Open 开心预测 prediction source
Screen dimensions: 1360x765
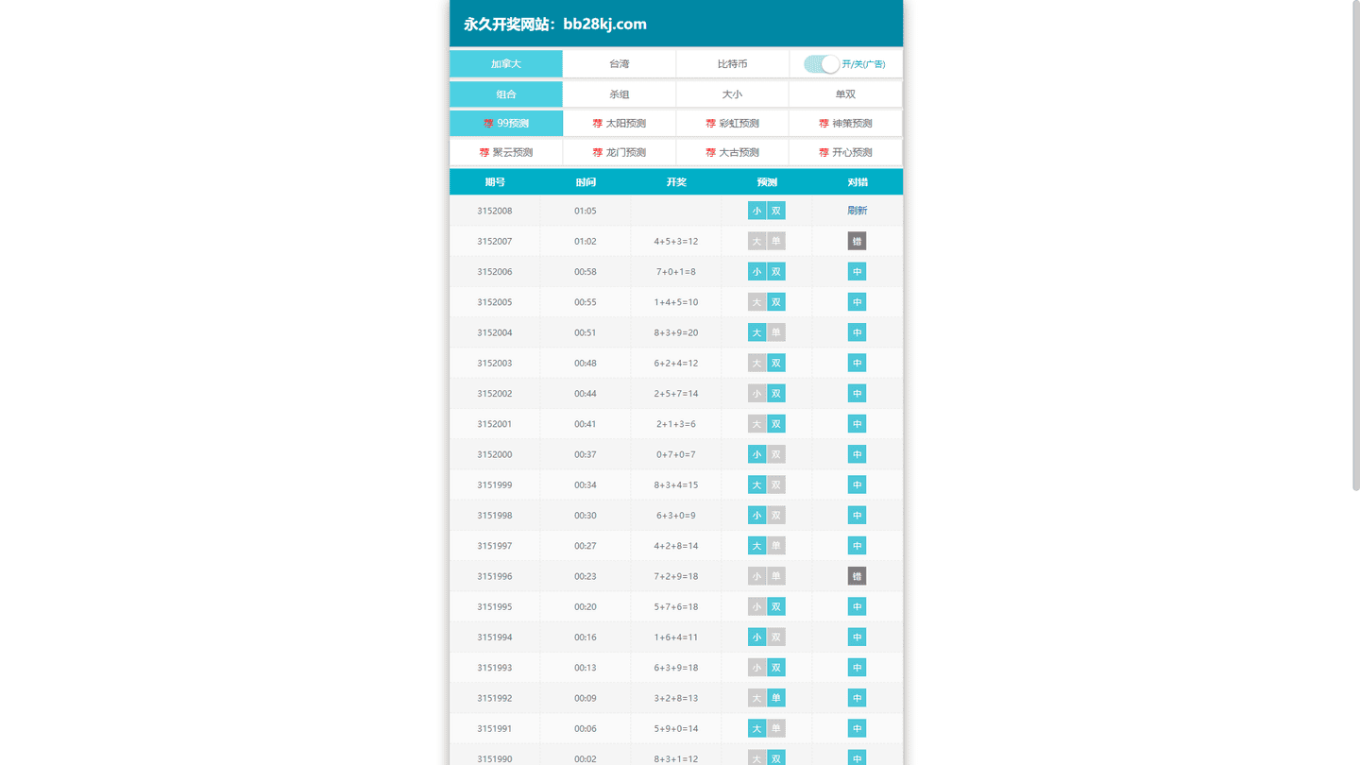pyautogui.click(x=846, y=152)
